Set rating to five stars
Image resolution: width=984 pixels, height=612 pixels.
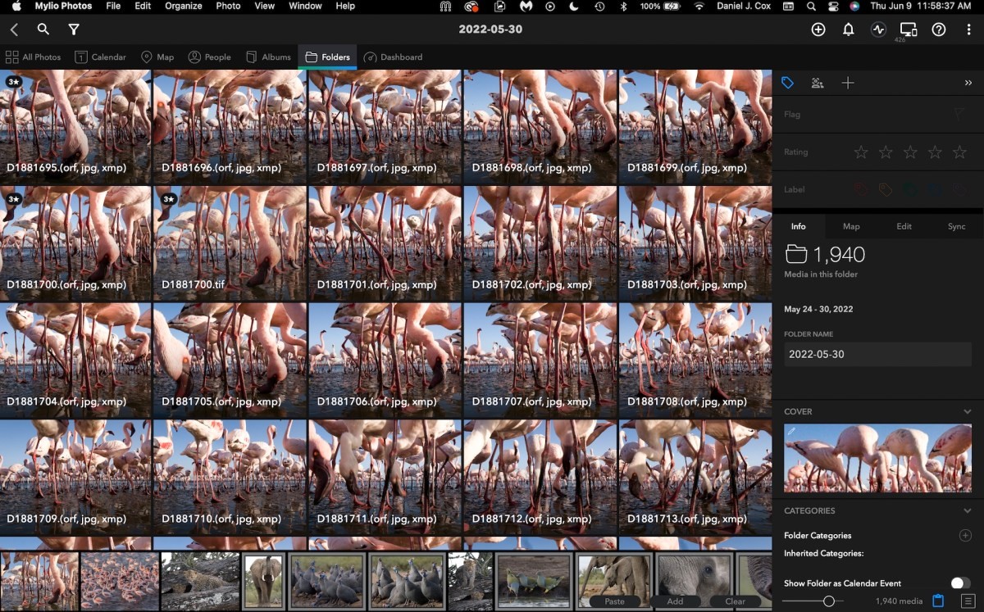[959, 152]
